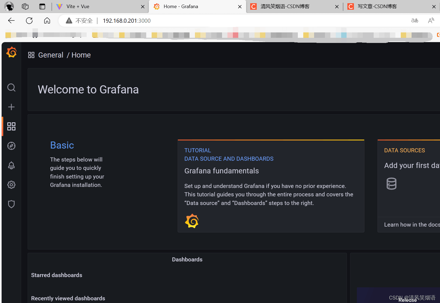Switch to the Vite + Vue tab
440x303 pixels.
[100, 6]
